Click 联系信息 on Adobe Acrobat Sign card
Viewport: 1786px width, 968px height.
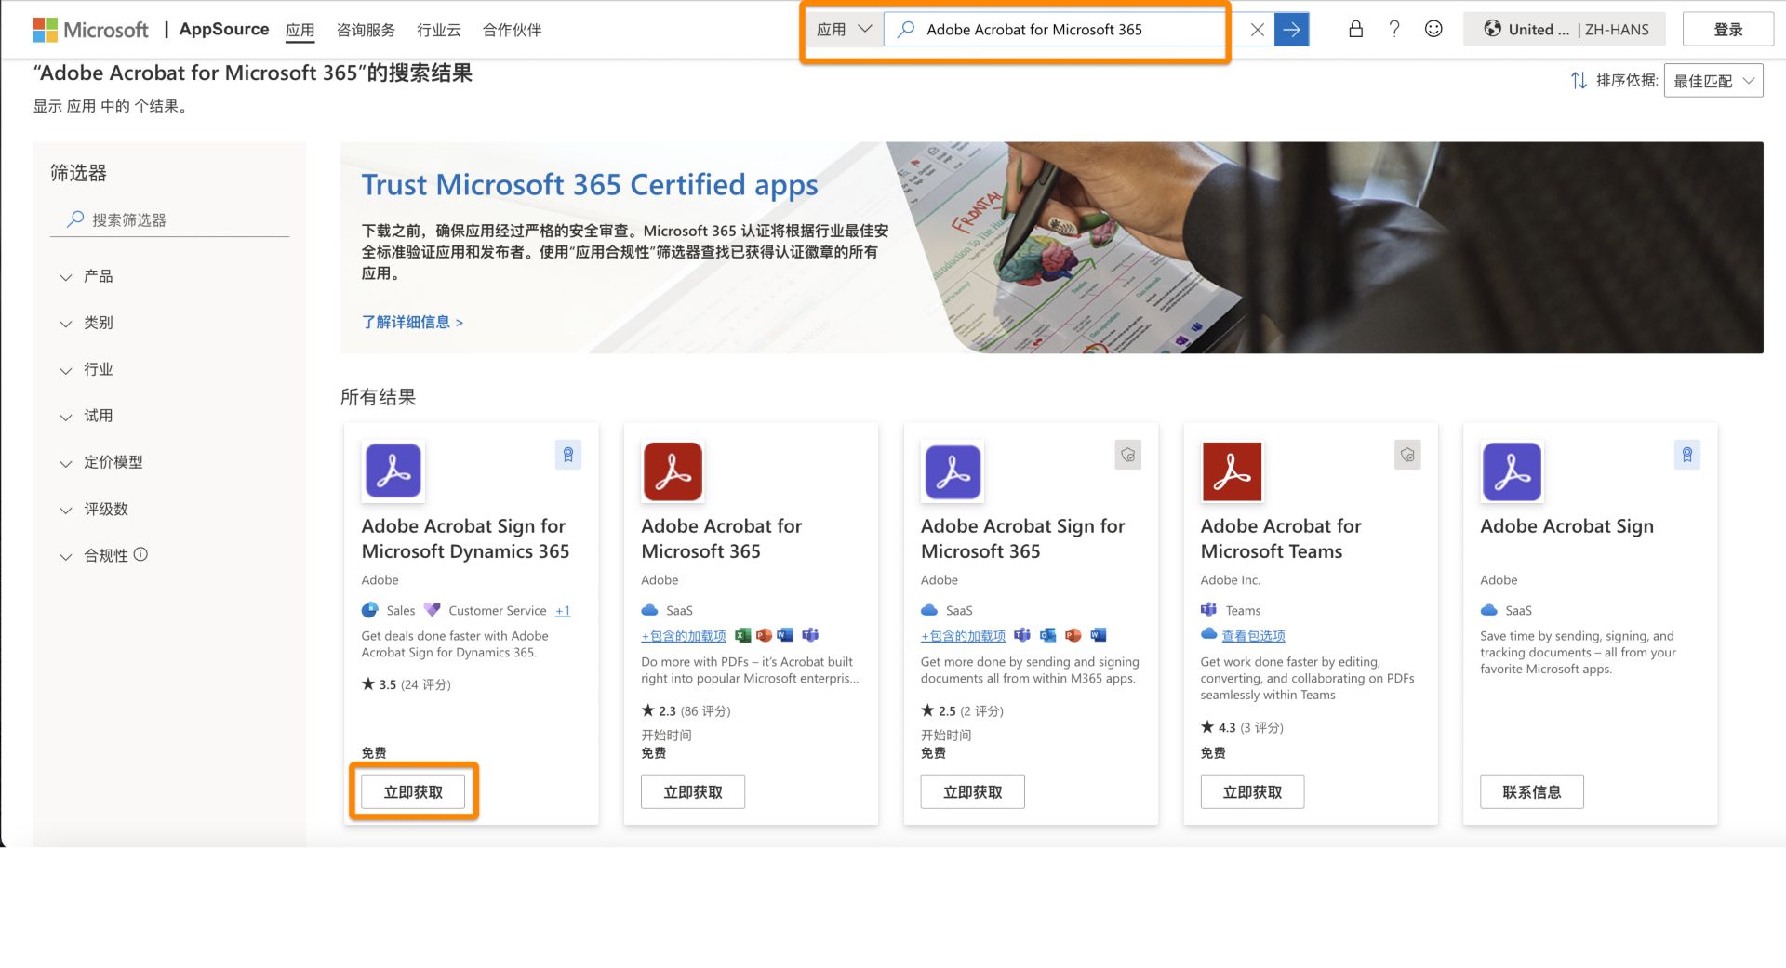[1532, 791]
